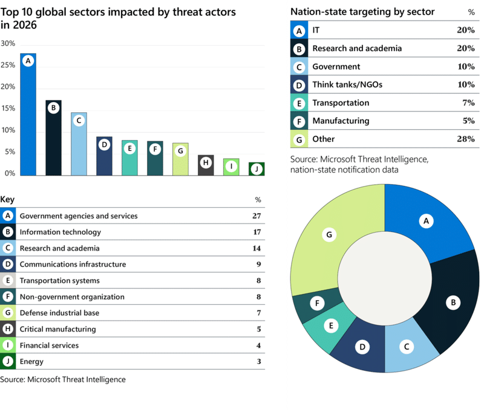Select the '30%' axis label on the bar chart
Viewport: 484px width, 410px height.
[8, 43]
